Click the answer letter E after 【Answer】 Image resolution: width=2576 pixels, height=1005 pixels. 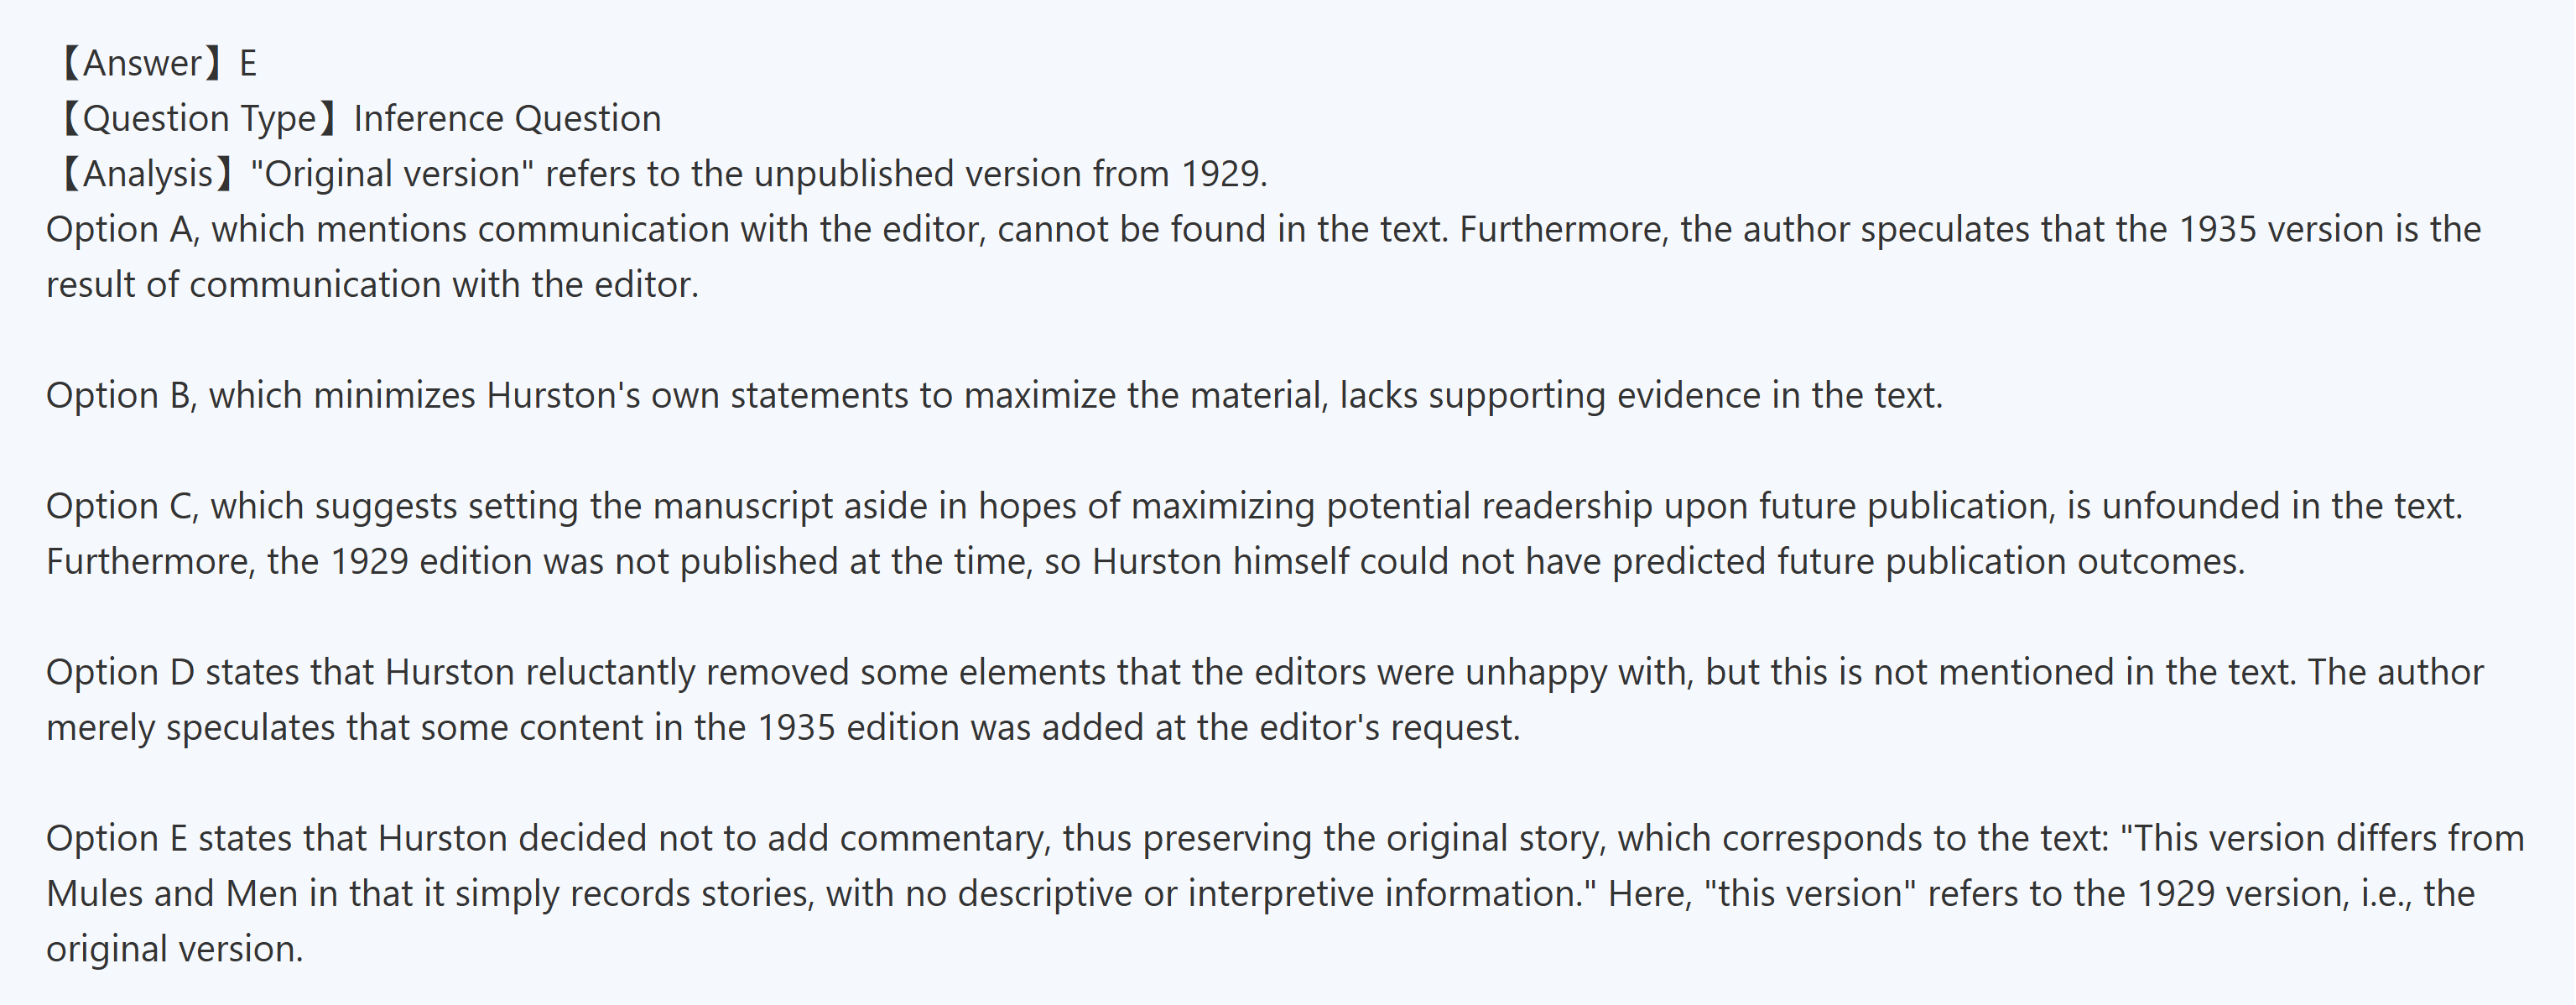[x=248, y=63]
